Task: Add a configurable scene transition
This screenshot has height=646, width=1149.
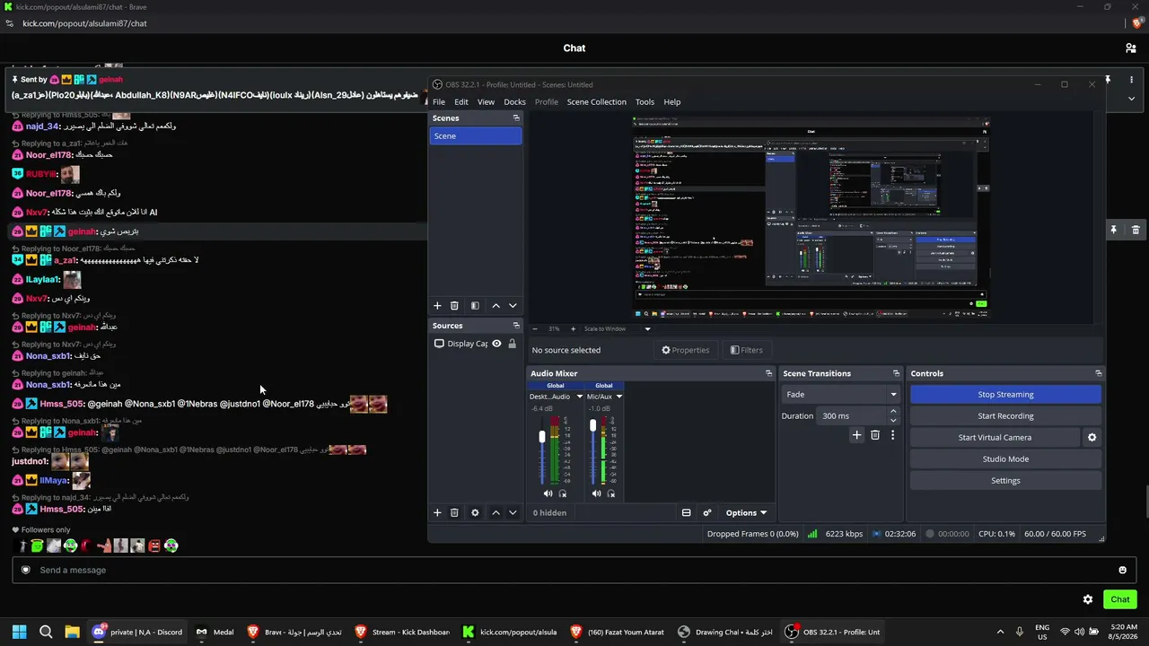Action: pyautogui.click(x=856, y=435)
